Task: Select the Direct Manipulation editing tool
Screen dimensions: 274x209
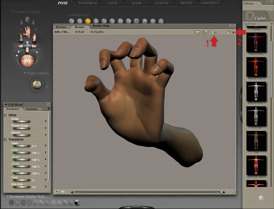Action: coord(161,21)
